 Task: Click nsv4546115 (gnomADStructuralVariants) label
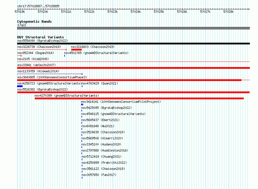(x=113, y=114)
